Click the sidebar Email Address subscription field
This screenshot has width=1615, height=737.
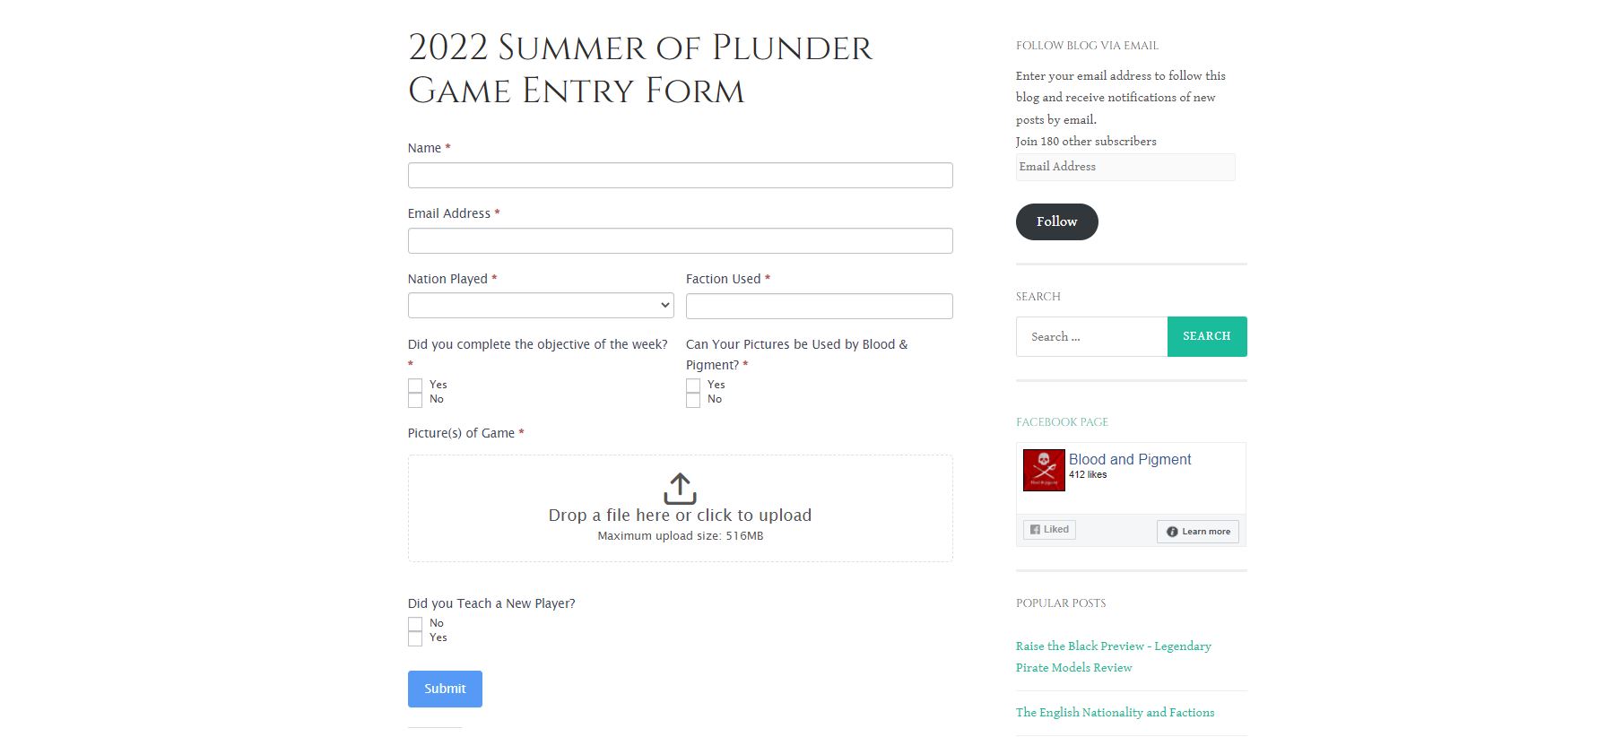1125,167
